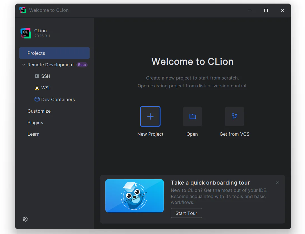
Task: Click the Open label under folder
Action: click(x=192, y=134)
